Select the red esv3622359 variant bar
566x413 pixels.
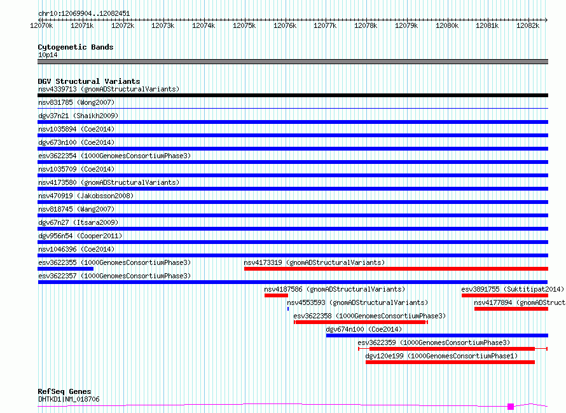[453, 349]
